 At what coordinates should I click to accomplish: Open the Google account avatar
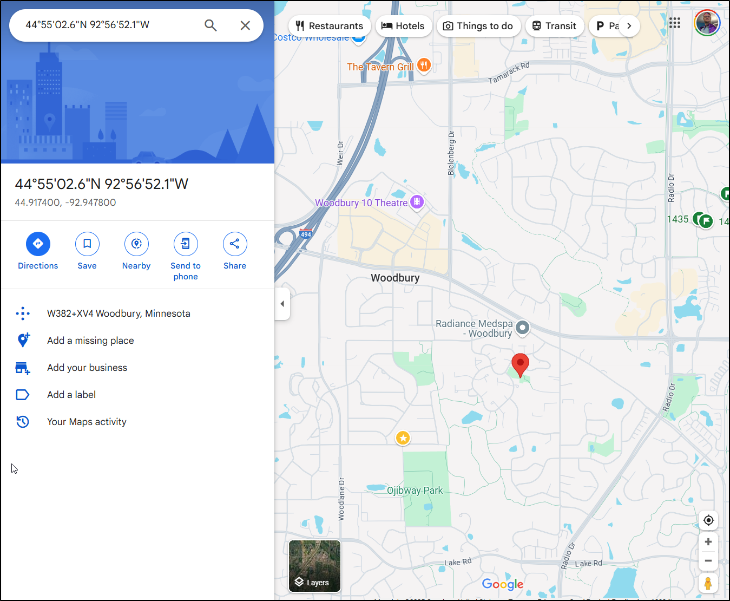(x=707, y=23)
